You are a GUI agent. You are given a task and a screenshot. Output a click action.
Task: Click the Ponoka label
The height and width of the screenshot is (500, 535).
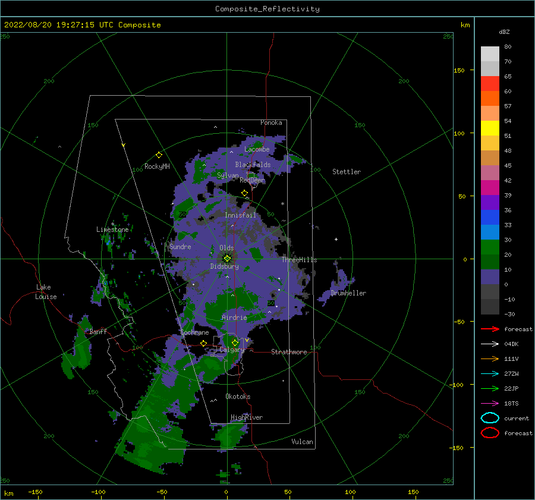point(271,122)
